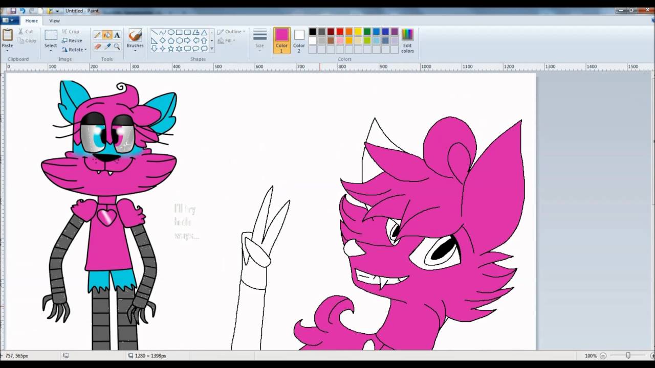Choose the Rounded rectangle shape
The height and width of the screenshot is (368, 655).
[187, 32]
